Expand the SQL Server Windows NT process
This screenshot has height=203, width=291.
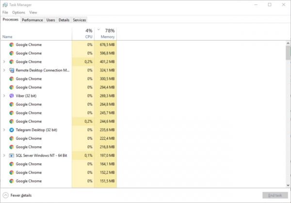(4, 156)
